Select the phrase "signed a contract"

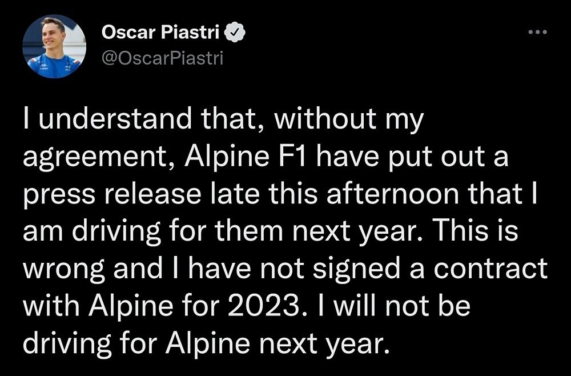click(431, 269)
